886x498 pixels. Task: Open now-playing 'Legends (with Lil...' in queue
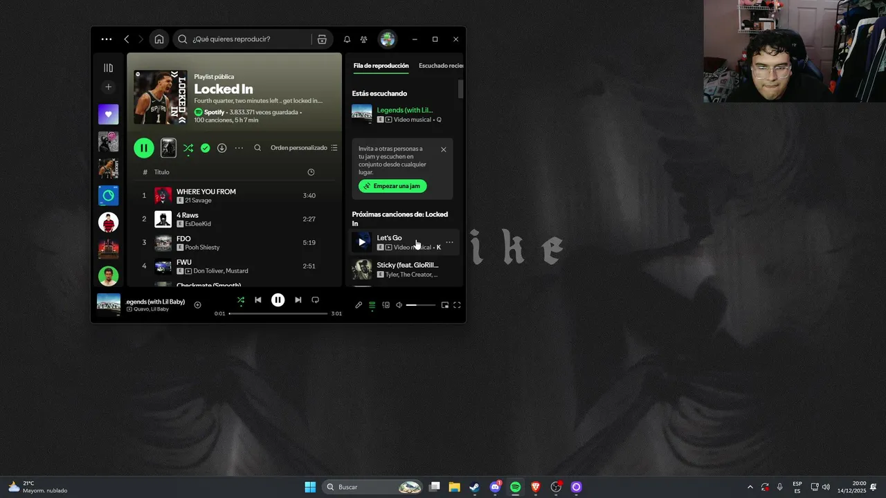(x=405, y=110)
